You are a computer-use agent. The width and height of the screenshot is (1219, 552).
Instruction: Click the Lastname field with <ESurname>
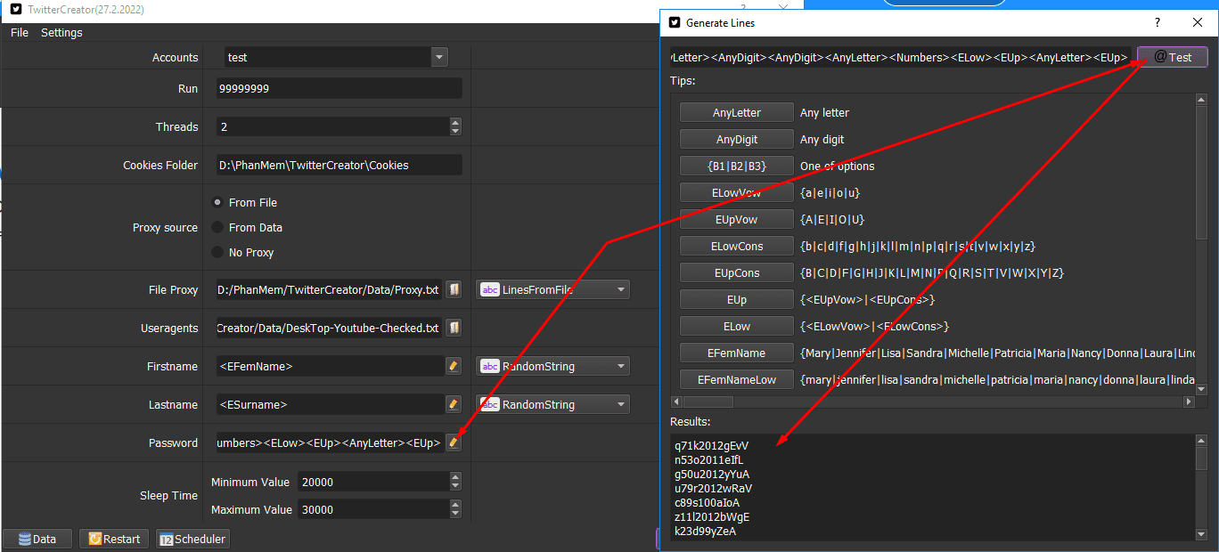coord(330,404)
